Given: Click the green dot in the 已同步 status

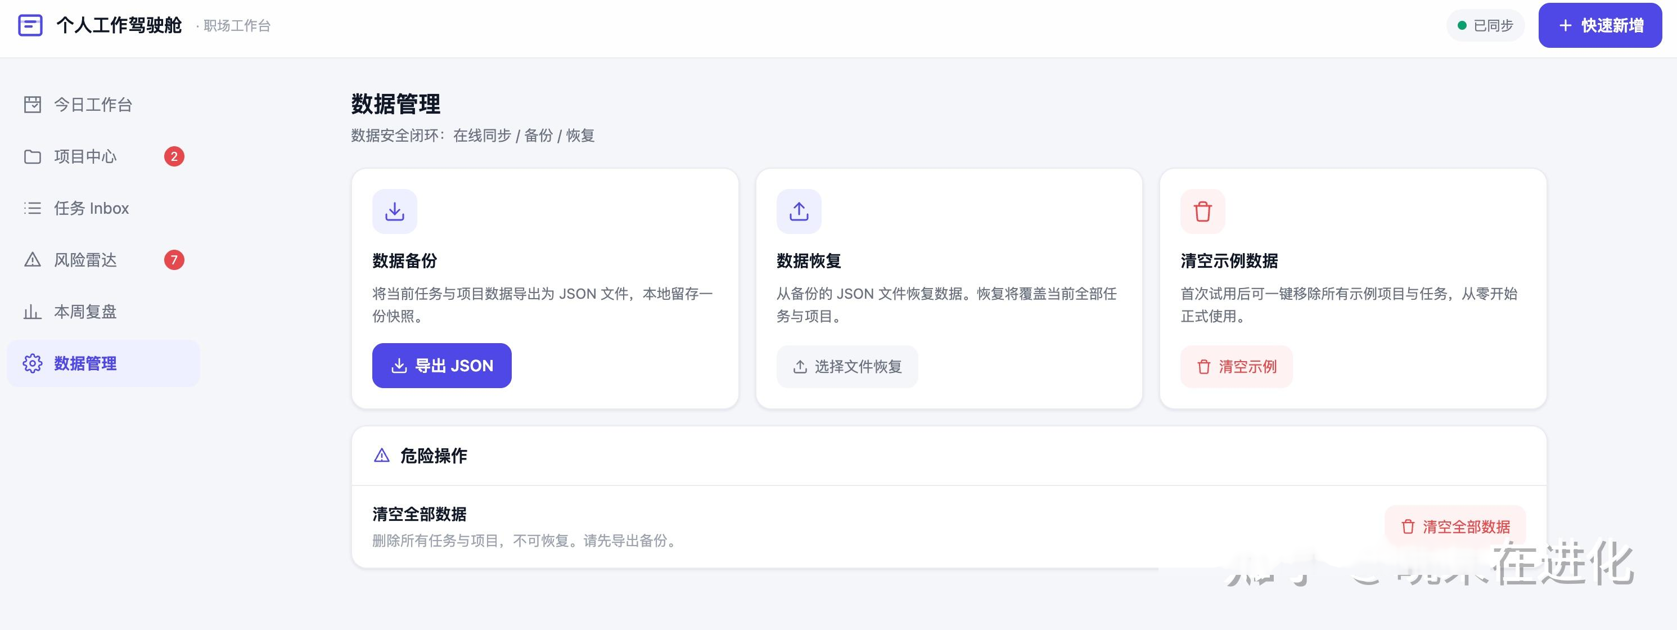Looking at the screenshot, I should click(1462, 25).
